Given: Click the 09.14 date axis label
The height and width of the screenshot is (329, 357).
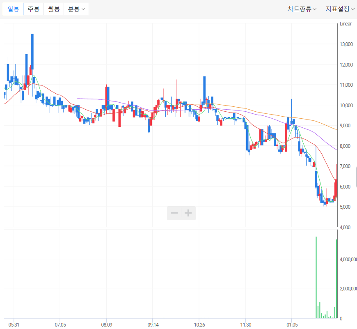Looking at the screenshot, I should coord(153,324).
